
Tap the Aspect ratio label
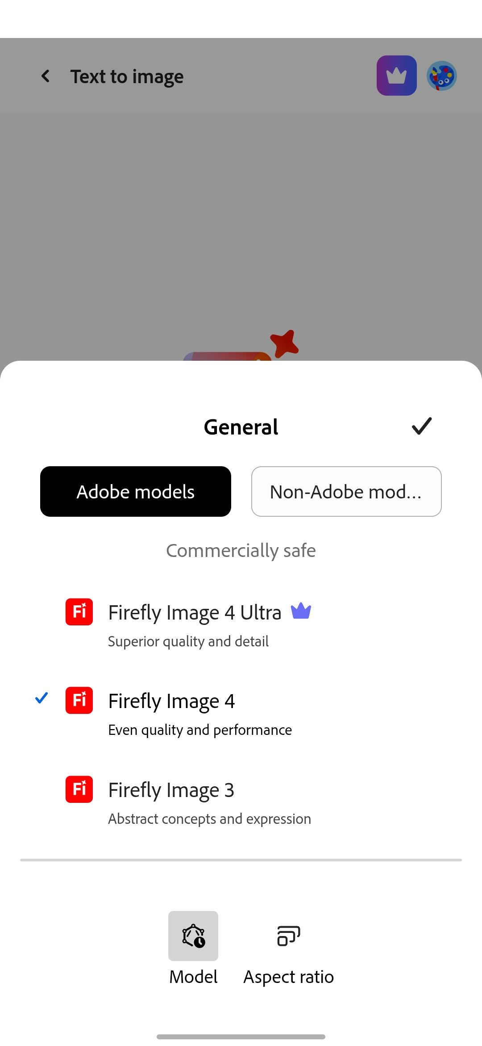(x=288, y=977)
